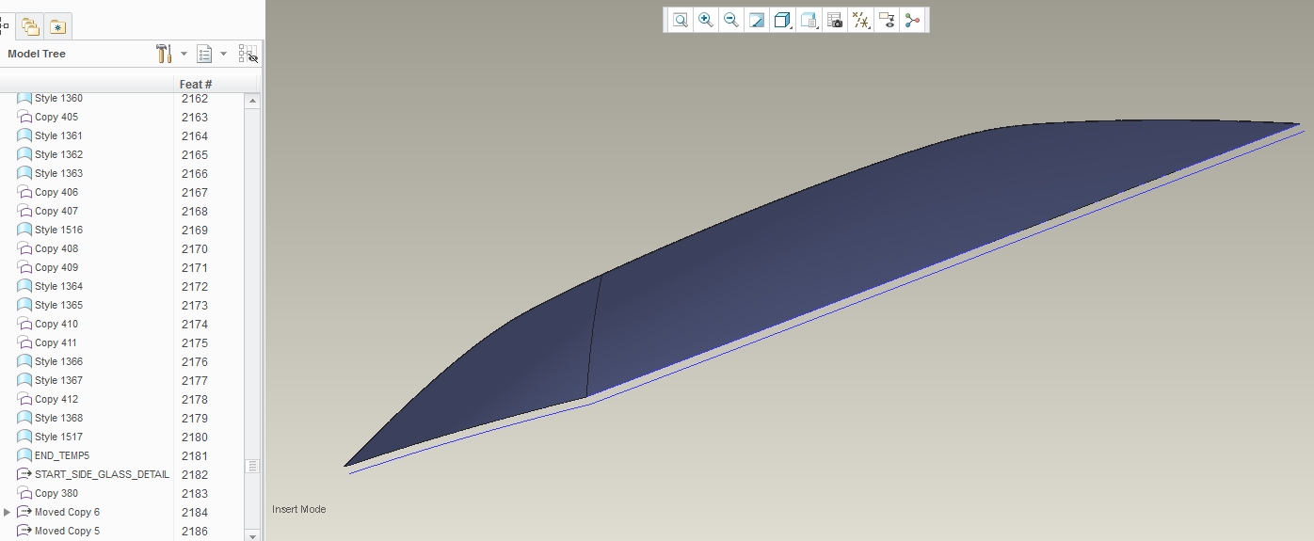Select Style 1363 feature
Viewport: 1314px width, 541px height.
click(x=58, y=173)
